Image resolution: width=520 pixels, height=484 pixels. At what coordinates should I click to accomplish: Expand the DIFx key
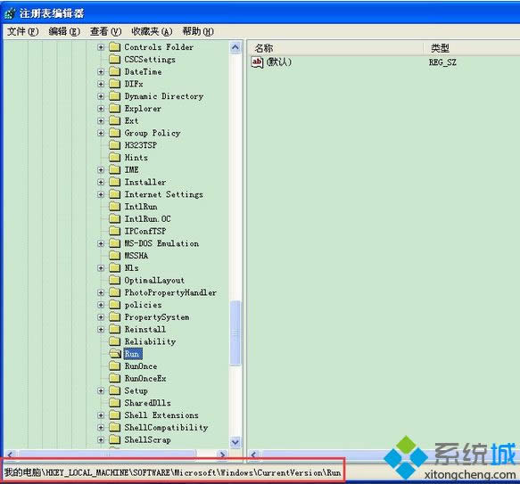(101, 84)
